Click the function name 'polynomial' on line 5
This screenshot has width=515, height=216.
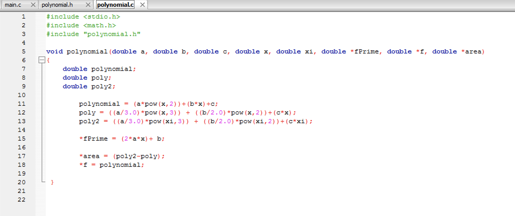point(87,52)
